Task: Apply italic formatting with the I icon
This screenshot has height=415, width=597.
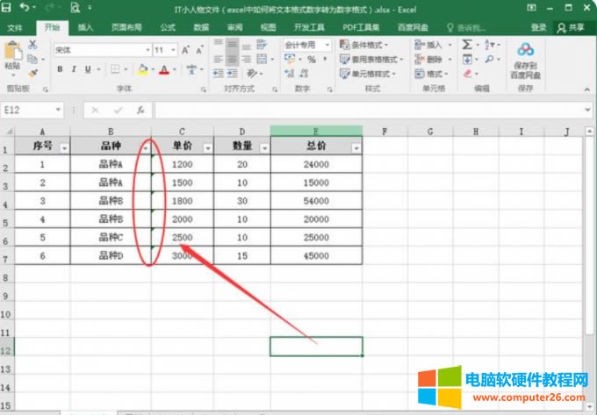Action: click(x=75, y=69)
